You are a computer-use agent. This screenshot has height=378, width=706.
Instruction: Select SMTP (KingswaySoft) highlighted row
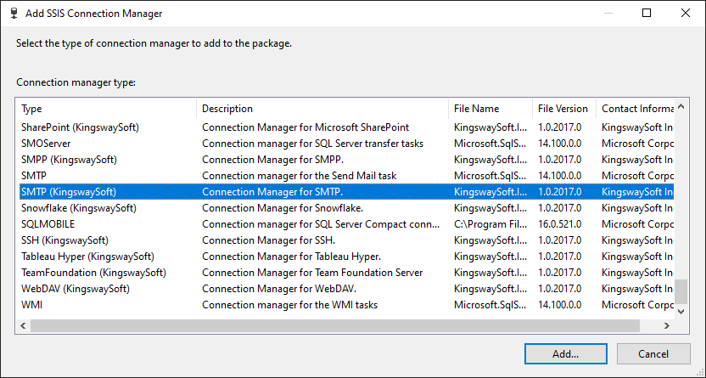point(346,192)
